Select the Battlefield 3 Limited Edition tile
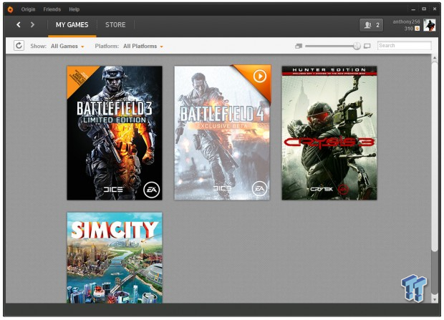444x320 pixels. 115,133
